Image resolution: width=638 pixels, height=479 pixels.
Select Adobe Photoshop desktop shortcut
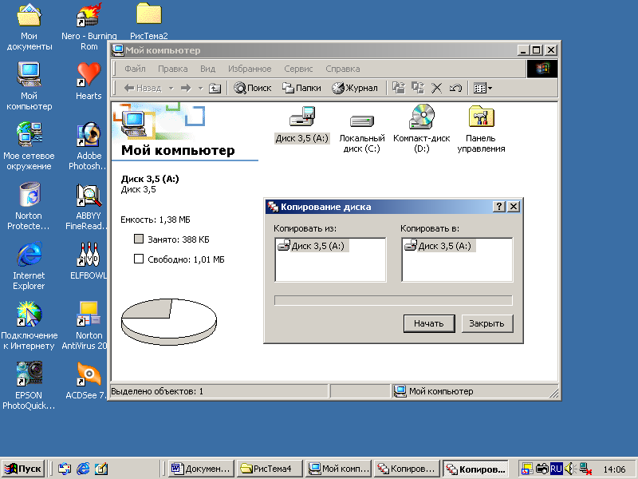tap(89, 146)
